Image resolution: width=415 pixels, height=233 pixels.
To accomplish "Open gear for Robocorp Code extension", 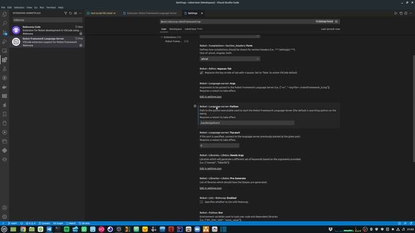I will [81, 34].
